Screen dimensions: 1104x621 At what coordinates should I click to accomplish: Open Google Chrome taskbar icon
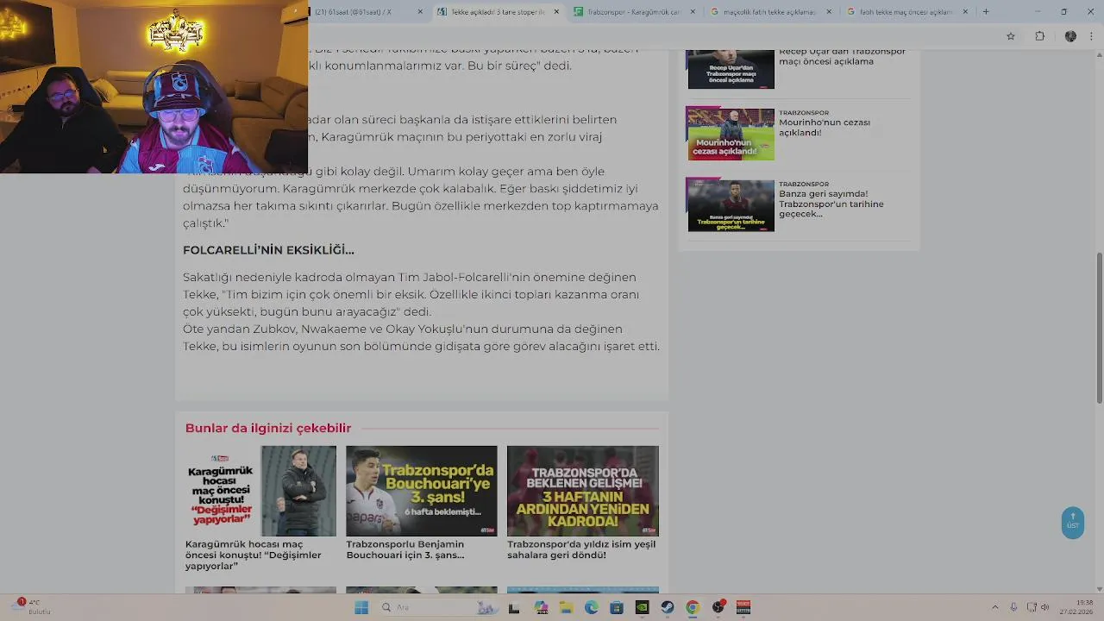(x=692, y=607)
